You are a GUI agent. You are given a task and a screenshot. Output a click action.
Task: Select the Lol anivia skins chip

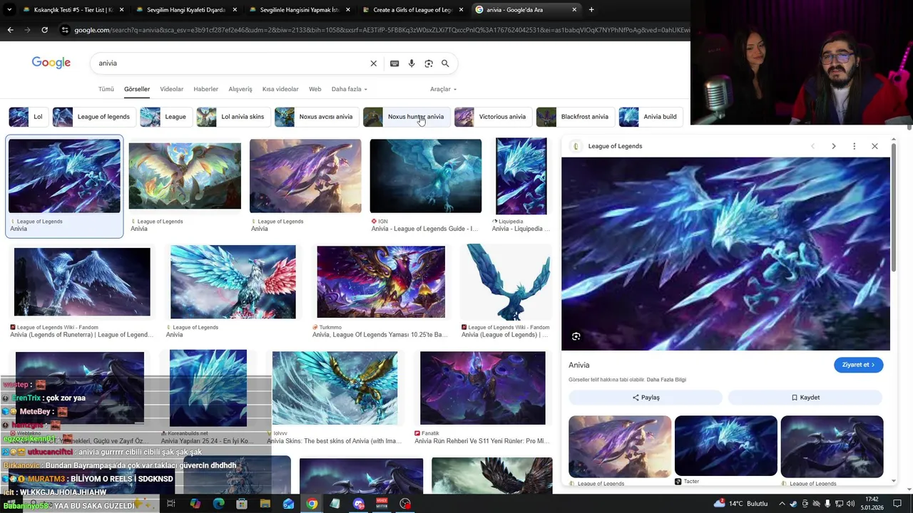(232, 117)
